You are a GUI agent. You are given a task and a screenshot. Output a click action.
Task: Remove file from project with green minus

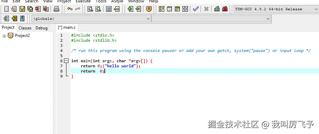coord(138,9)
